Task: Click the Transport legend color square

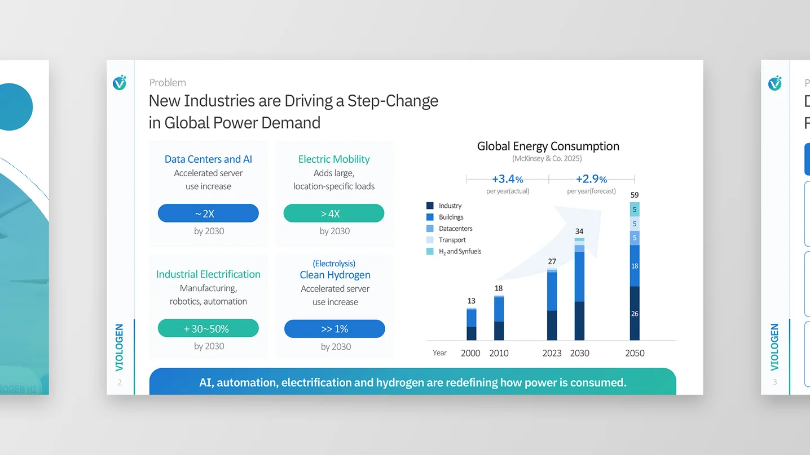Action: point(430,240)
